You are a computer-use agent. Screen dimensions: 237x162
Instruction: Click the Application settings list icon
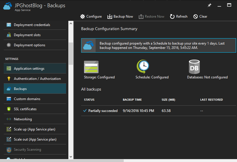(x=9, y=68)
